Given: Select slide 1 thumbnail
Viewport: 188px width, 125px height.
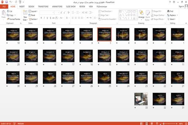Looking at the screenshot, I should pos(178,34).
